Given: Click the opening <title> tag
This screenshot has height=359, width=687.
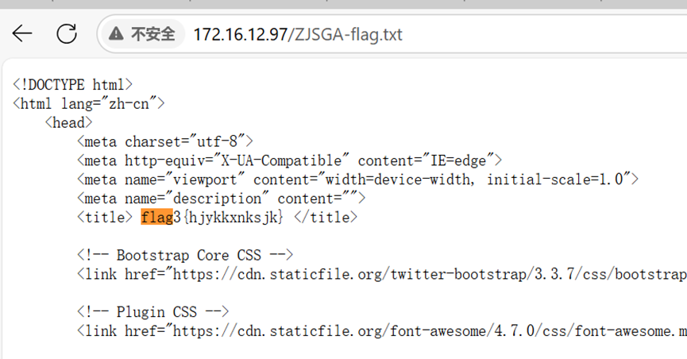Looking at the screenshot, I should point(105,217).
